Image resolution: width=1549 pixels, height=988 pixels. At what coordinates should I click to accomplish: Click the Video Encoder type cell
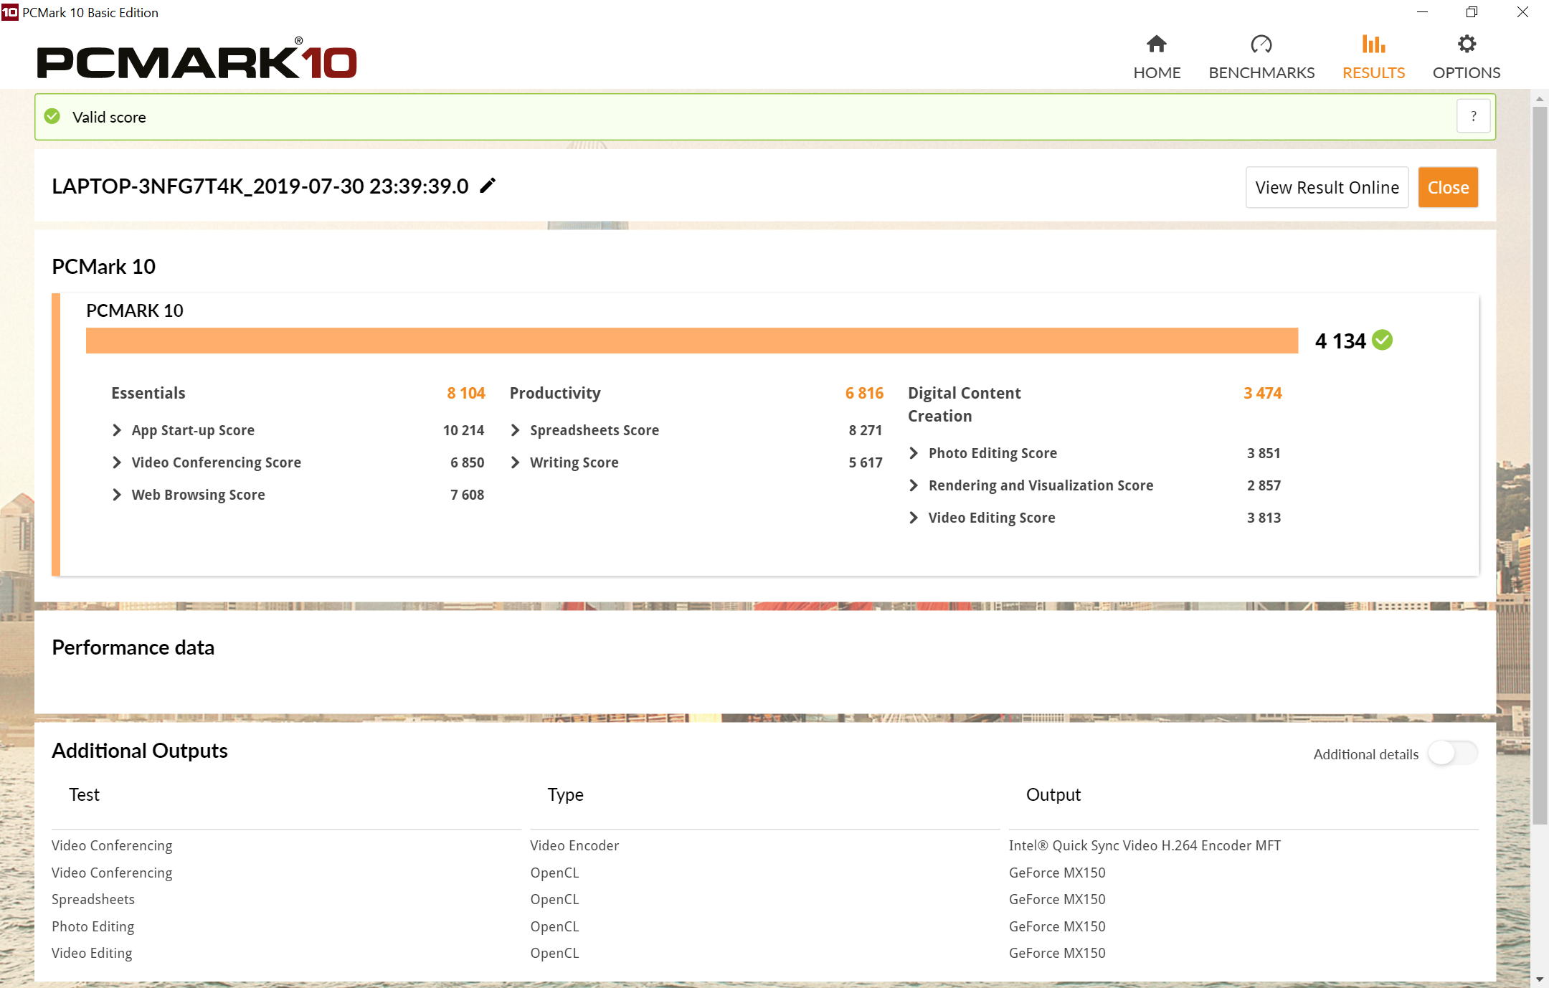[574, 845]
